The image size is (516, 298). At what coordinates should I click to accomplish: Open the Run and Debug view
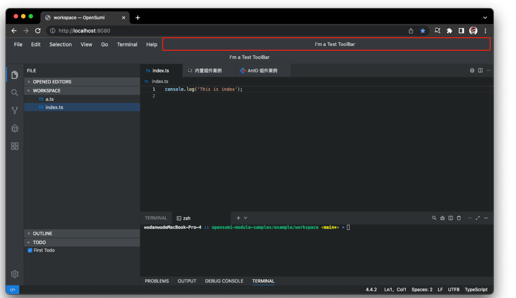point(14,128)
